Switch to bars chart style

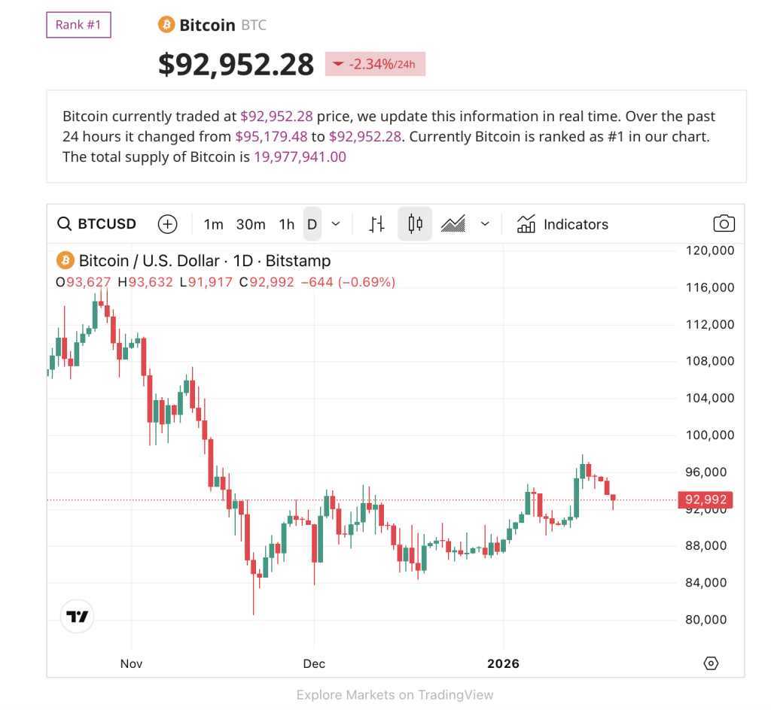coord(377,224)
